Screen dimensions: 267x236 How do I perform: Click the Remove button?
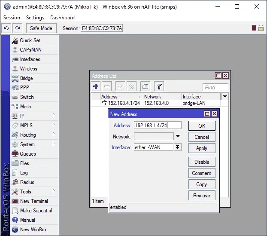202,196
